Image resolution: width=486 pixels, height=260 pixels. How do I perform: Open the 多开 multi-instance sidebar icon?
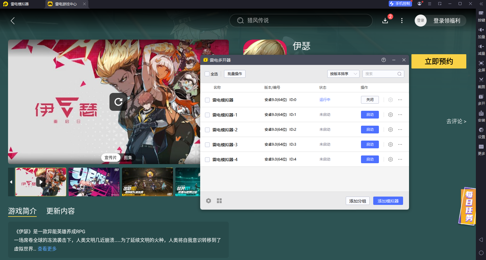click(x=481, y=99)
